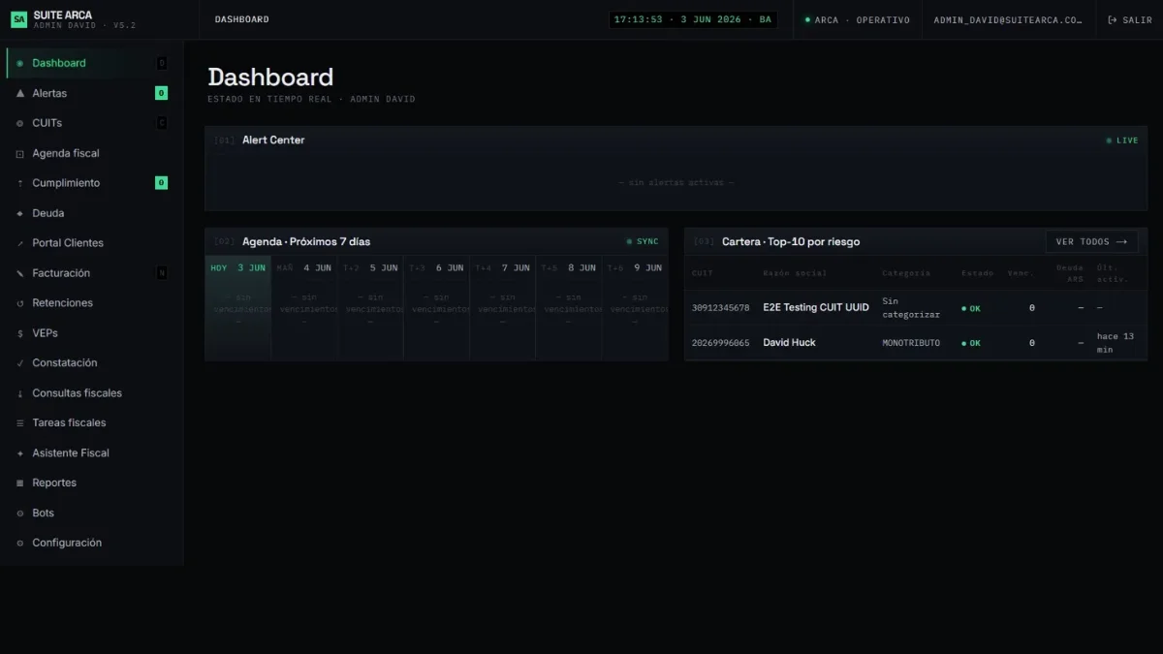Select the 9 JUN day column

[635, 308]
